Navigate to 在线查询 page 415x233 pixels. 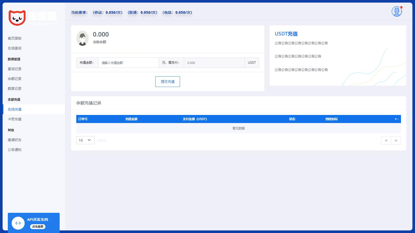[x=15, y=48]
